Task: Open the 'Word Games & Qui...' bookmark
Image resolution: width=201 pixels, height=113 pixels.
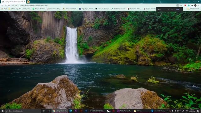Action: point(54,9)
